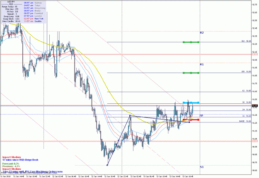Click the current price tag on price axis

click(254, 106)
